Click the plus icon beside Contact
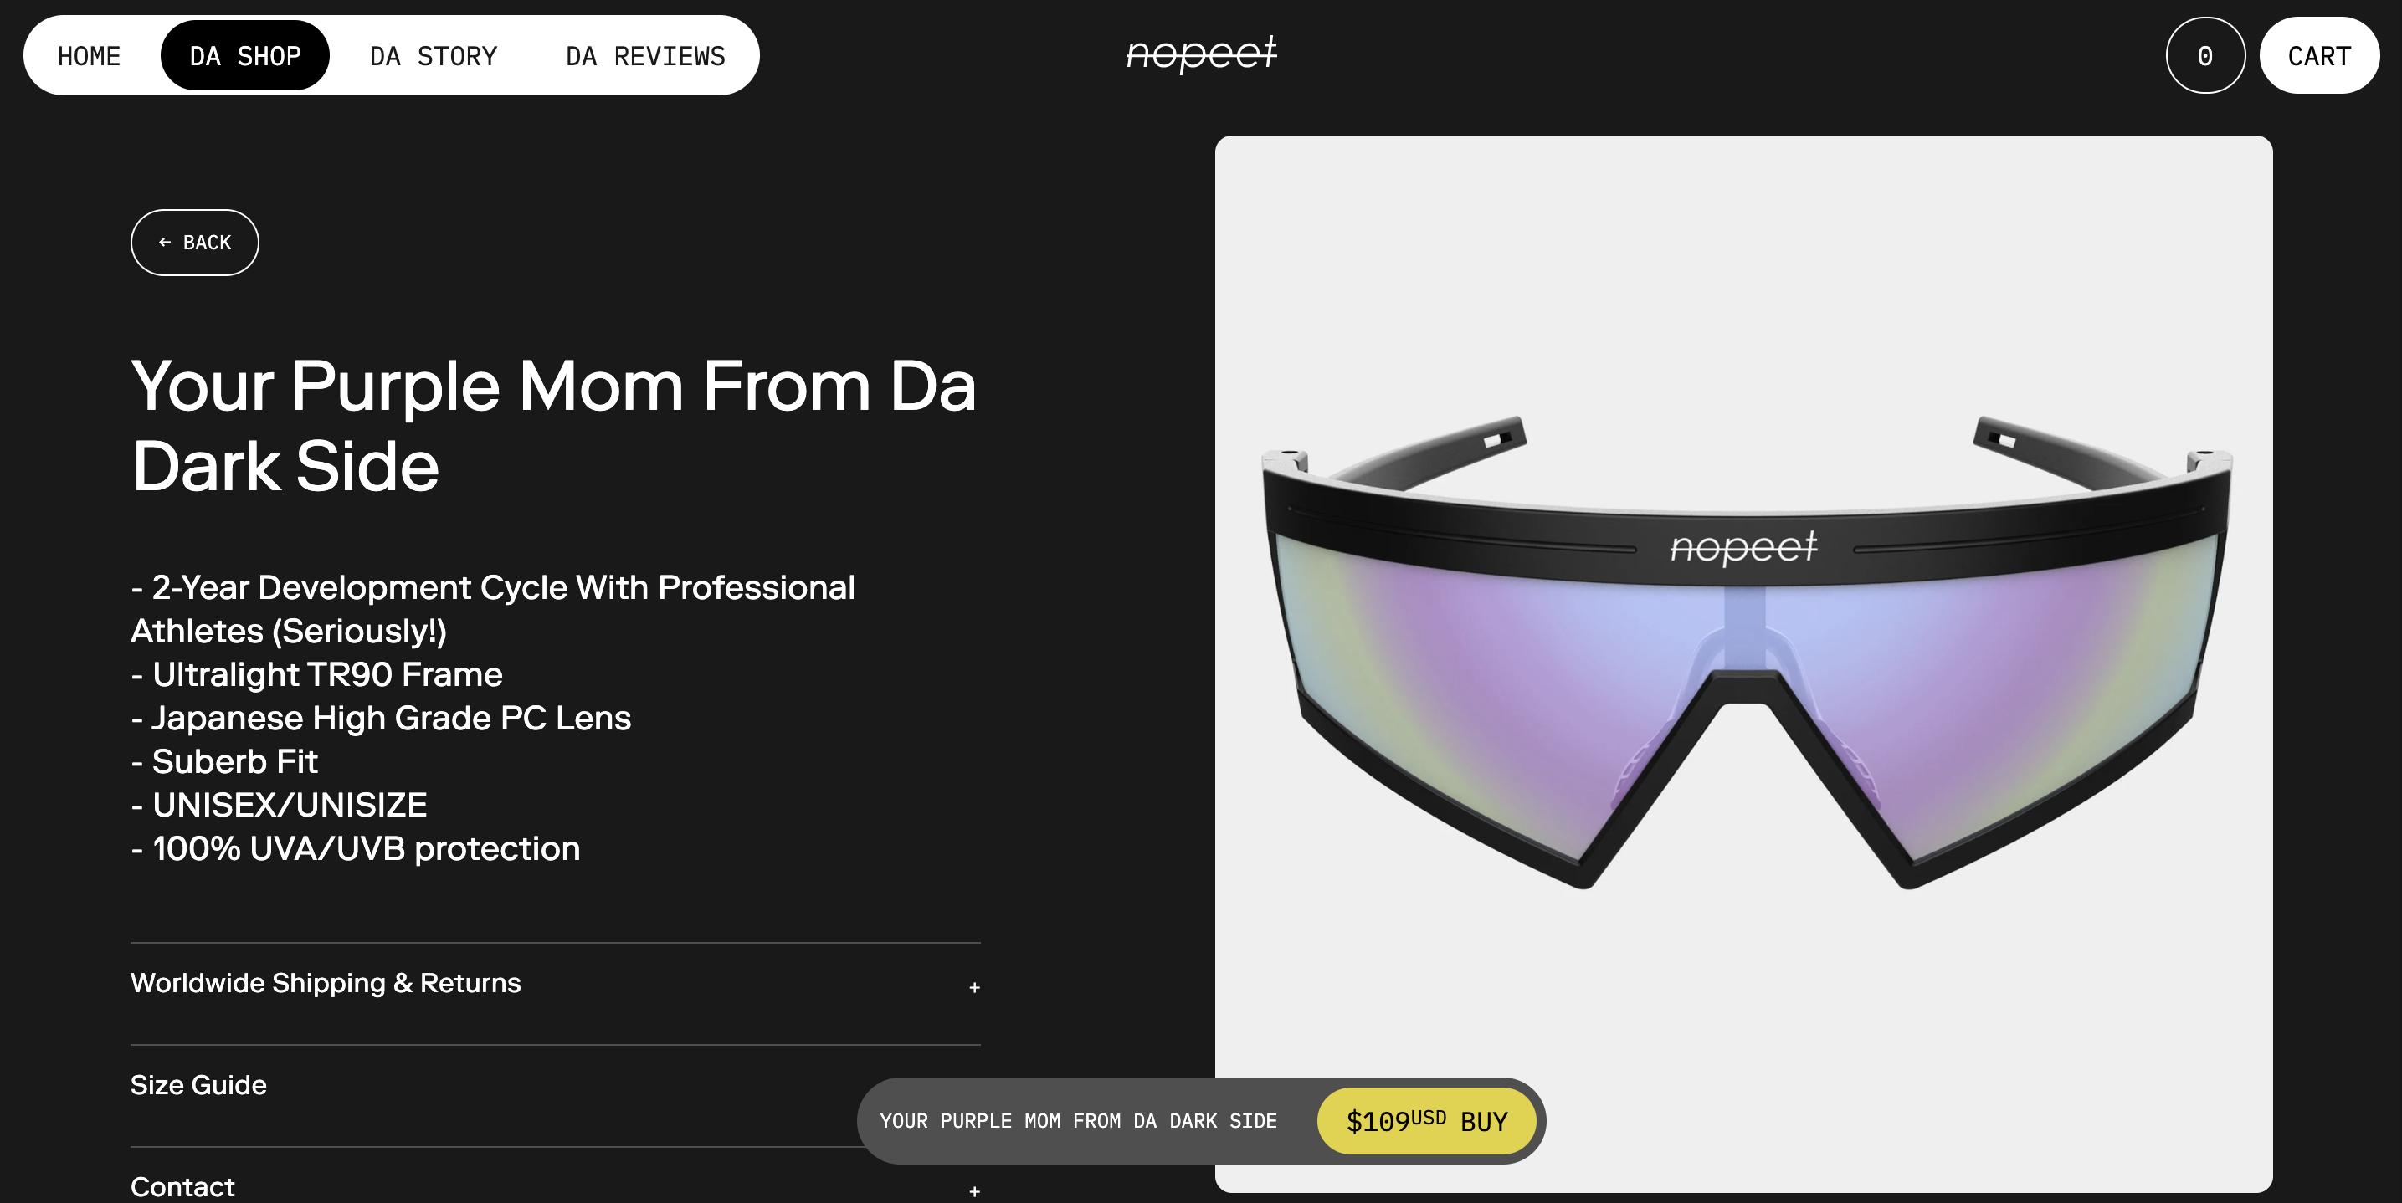 [973, 1191]
